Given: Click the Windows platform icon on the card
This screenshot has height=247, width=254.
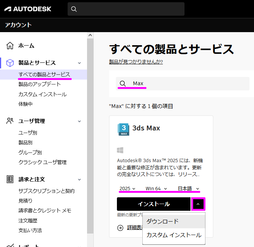Looking at the screenshot, I should pos(120,150).
